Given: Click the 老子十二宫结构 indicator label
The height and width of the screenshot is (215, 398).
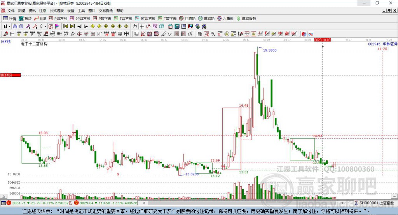Looking at the screenshot, I should click(x=34, y=44).
